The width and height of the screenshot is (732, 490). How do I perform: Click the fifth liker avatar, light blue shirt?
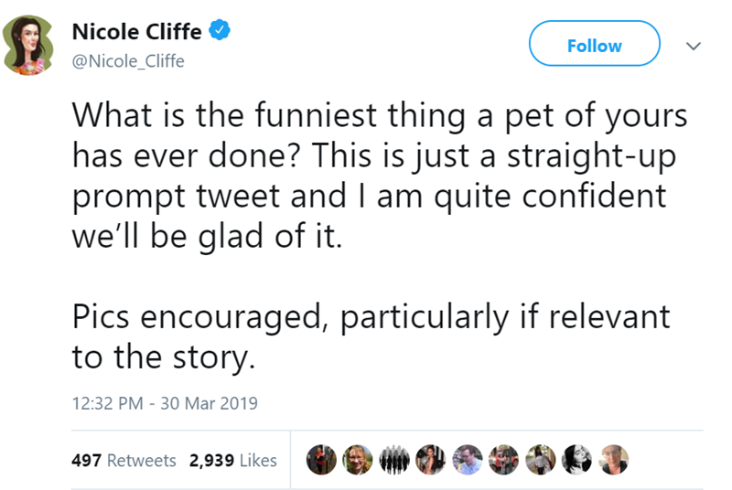click(x=468, y=460)
